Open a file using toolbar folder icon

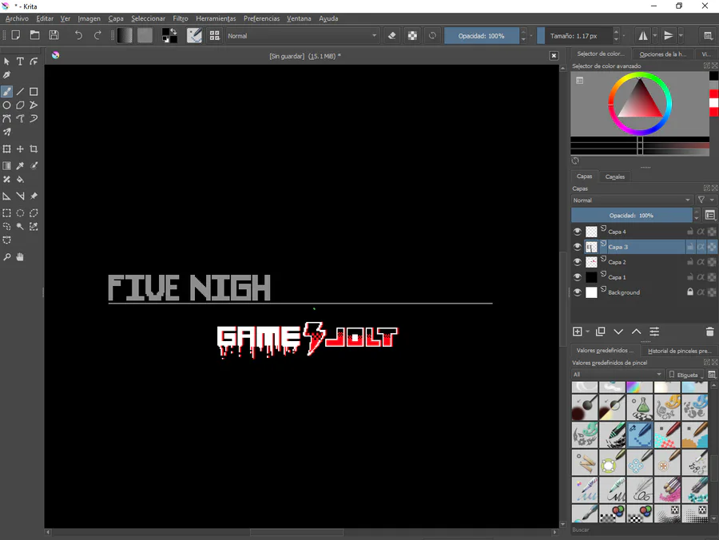click(35, 35)
